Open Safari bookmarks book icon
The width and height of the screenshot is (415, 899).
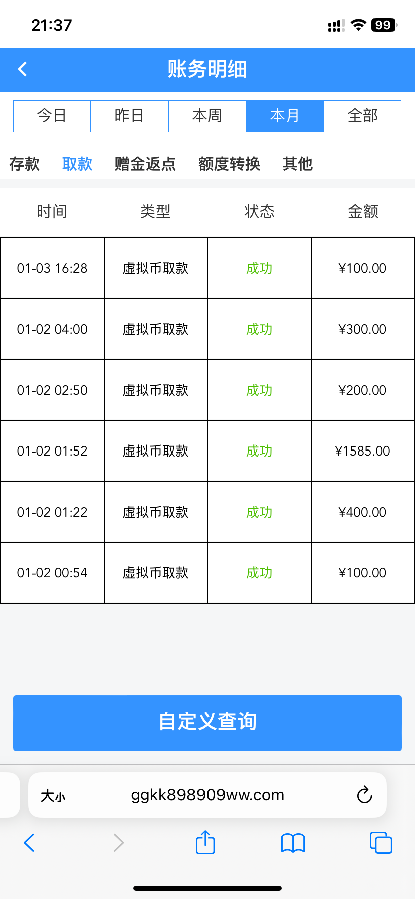coord(293,843)
